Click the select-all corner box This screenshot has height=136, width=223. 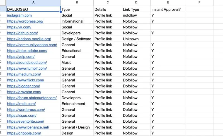tap(3, 3)
